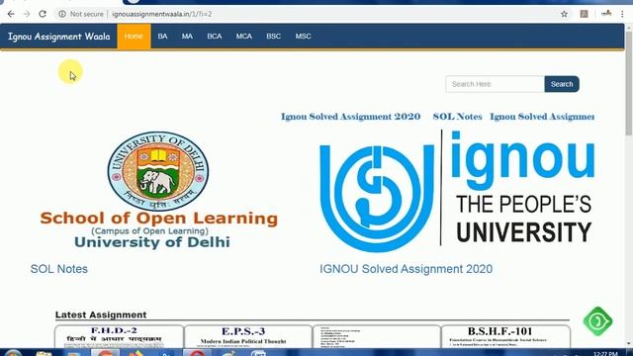The image size is (633, 356).
Task: Open the Adobe Acrobat extension icon
Action: pyautogui.click(x=584, y=14)
